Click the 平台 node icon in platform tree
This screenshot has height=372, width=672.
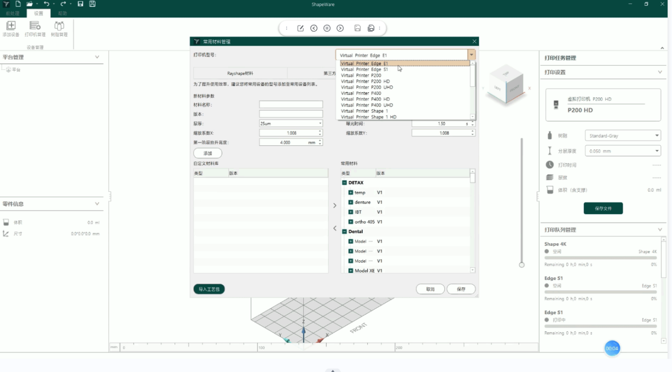point(8,70)
